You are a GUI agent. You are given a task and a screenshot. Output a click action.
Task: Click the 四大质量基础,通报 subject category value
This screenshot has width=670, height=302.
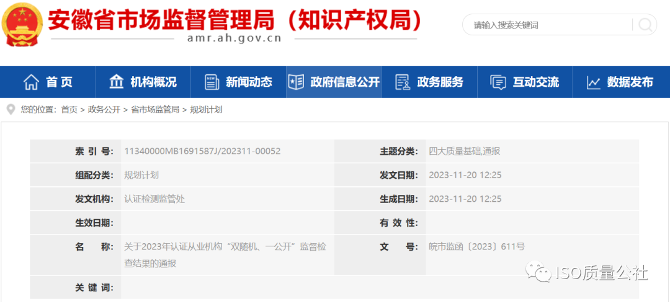(465, 151)
